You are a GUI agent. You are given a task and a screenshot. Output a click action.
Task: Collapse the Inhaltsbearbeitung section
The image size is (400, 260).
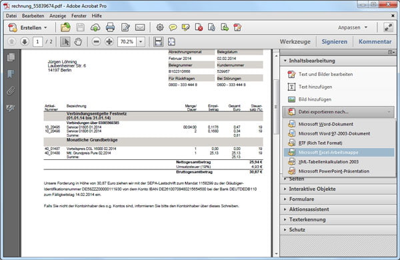(x=338, y=61)
